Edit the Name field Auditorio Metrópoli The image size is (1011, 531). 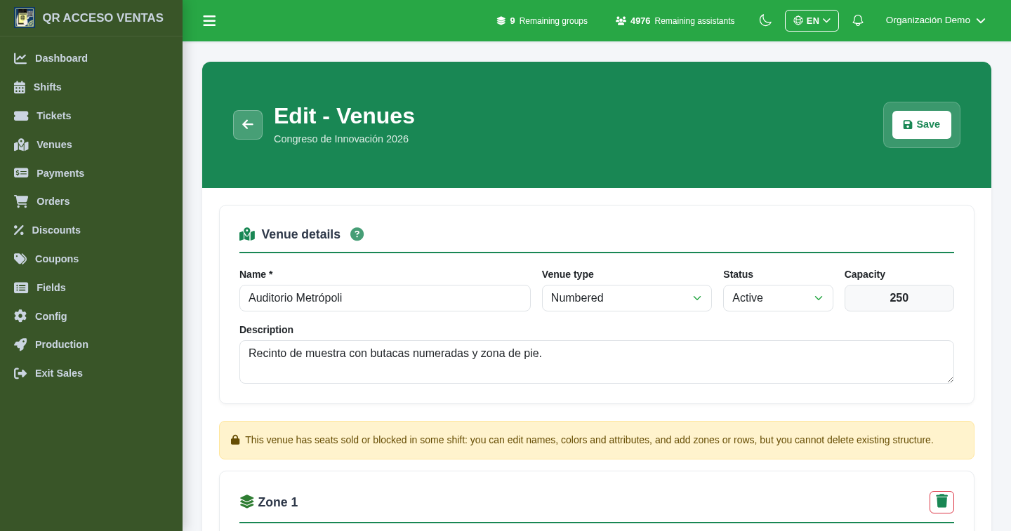pyautogui.click(x=385, y=298)
